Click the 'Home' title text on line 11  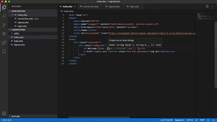[x=84, y=30]
